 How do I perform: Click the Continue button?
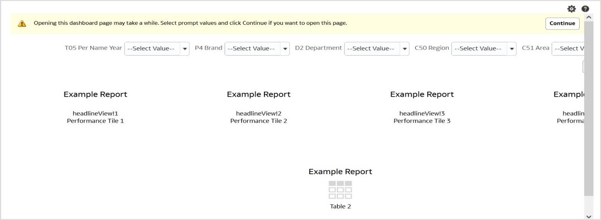tap(562, 23)
